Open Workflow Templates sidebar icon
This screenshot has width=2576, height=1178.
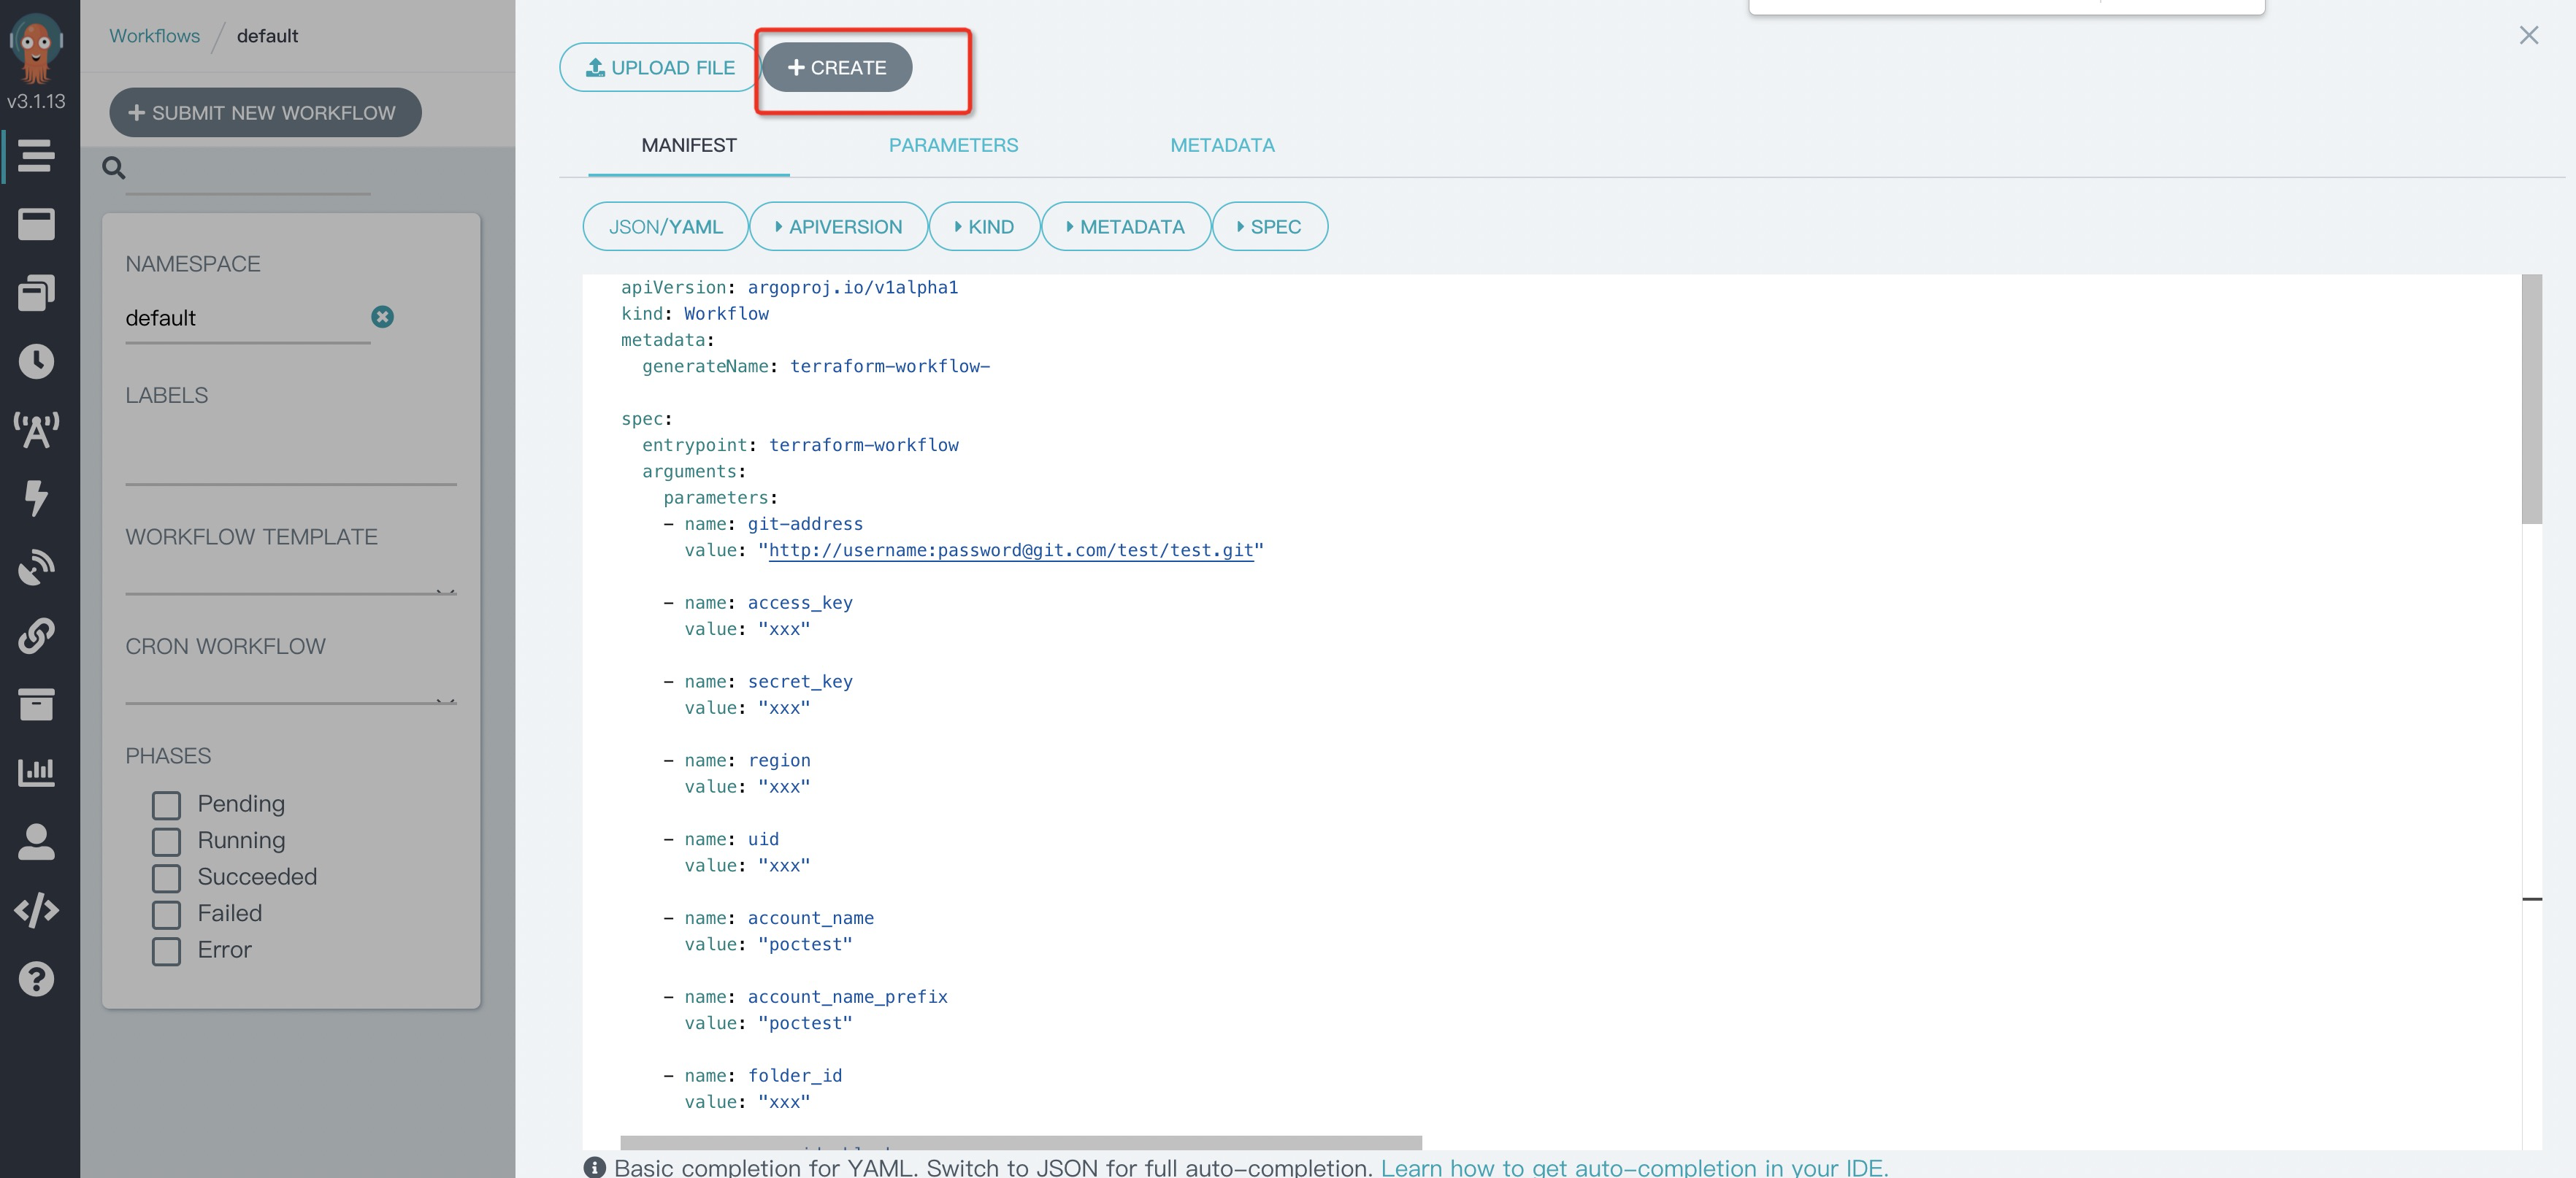[36, 224]
